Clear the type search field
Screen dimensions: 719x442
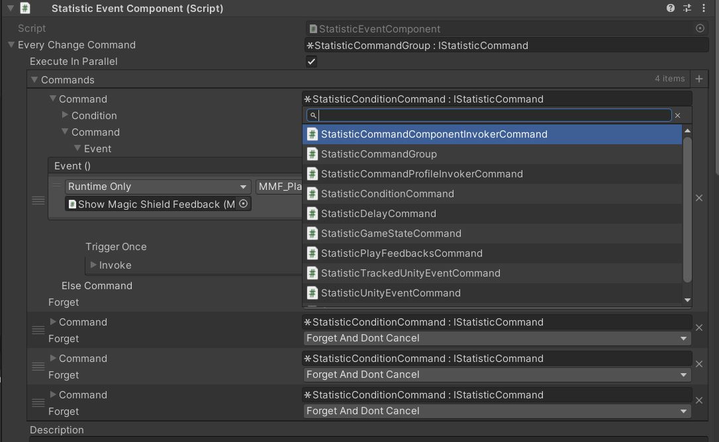[x=677, y=115]
